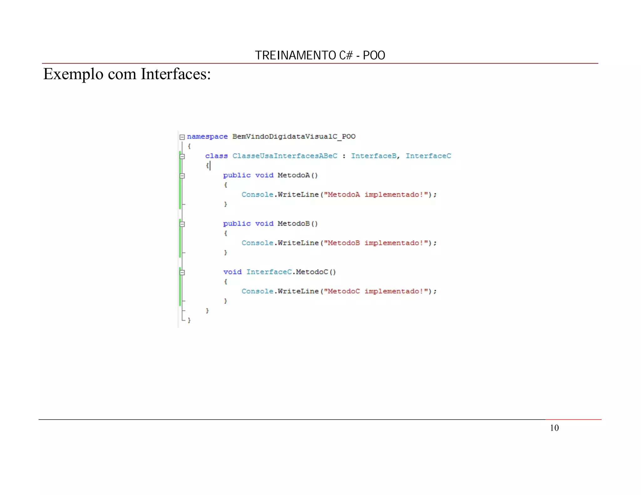The width and height of the screenshot is (641, 495).
Task: Click the "MetodoC implementado!" string
Action: [376, 291]
